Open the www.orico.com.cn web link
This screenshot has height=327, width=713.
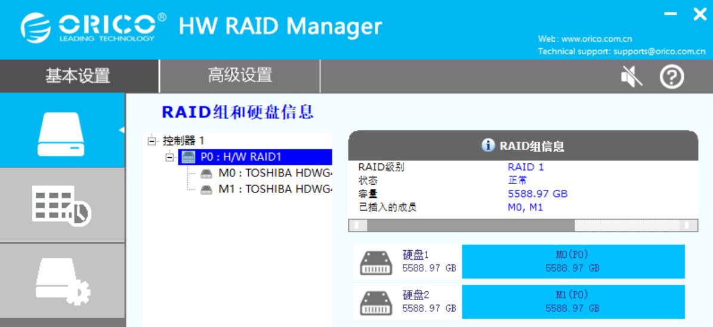click(597, 39)
